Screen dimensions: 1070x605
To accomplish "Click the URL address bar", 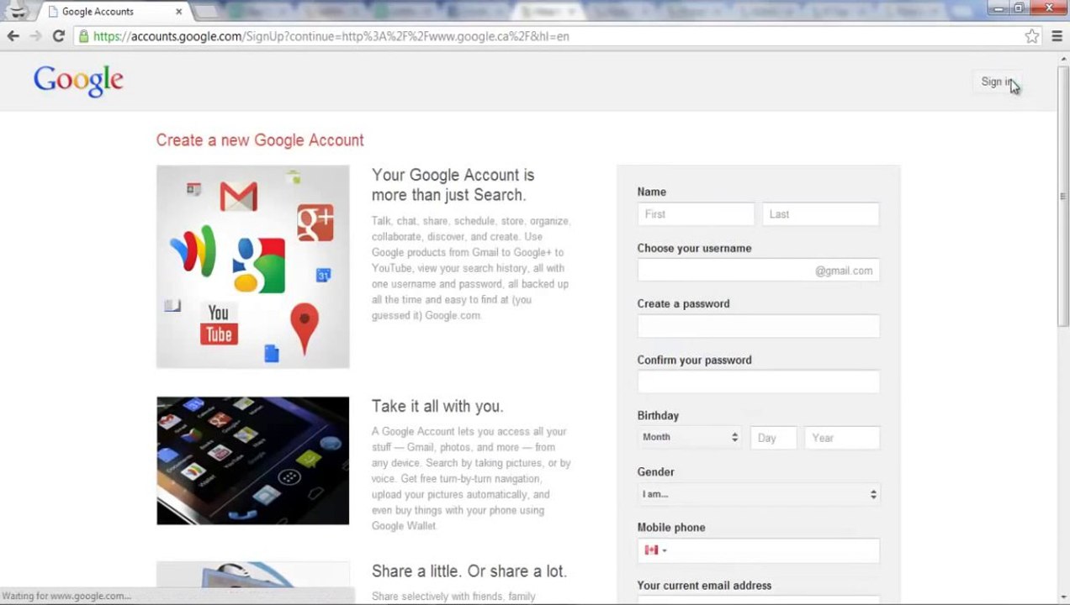I will click(555, 36).
